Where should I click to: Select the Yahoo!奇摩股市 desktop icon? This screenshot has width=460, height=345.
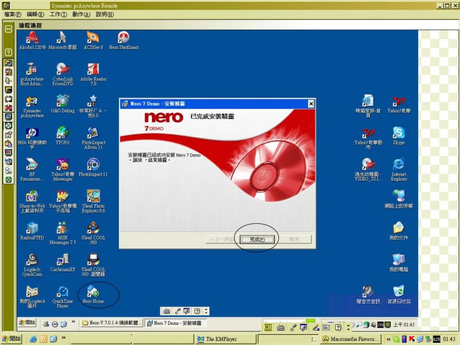click(x=368, y=138)
